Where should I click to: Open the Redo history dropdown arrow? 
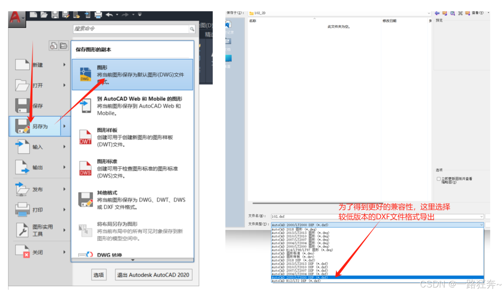tap(133, 15)
